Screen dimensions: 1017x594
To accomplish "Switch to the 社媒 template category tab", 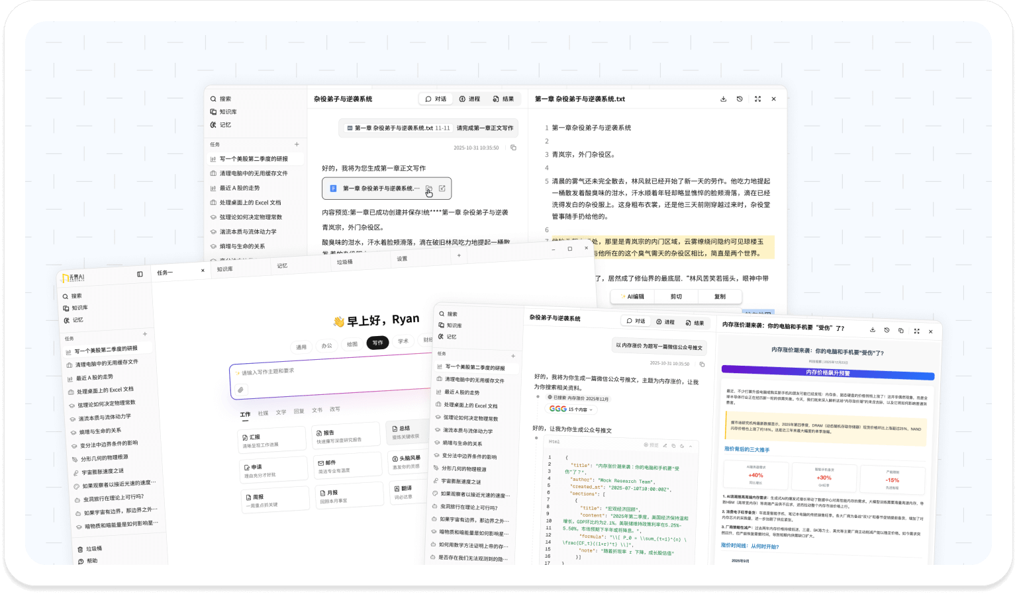I will 263,413.
